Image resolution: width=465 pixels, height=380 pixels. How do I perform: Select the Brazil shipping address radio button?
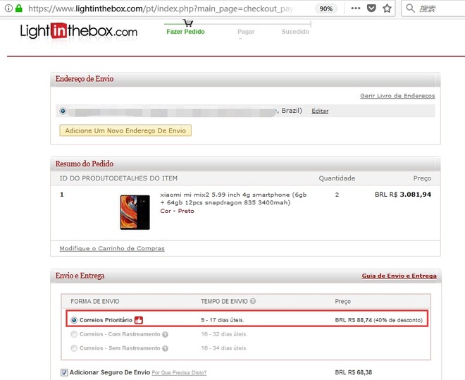coord(63,111)
